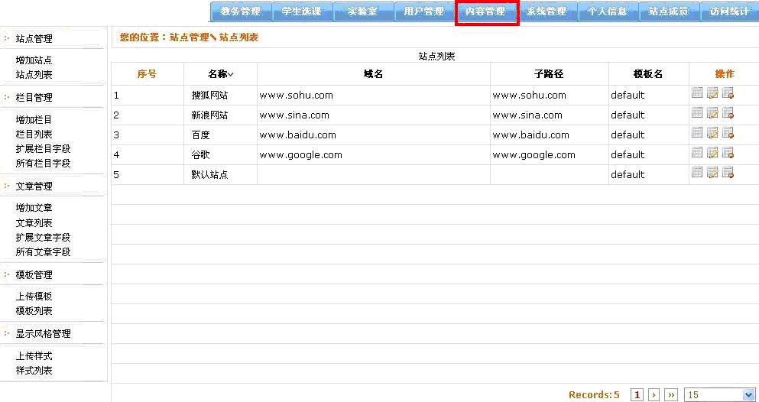
Task: Click the view details icon for 搜狐网站
Action: 697,93
